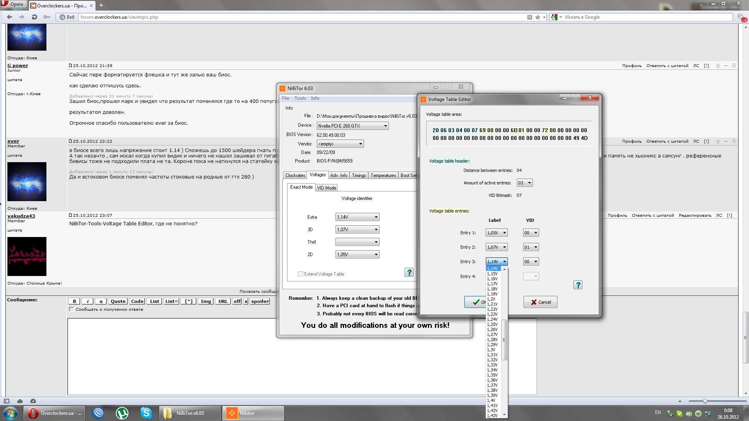Open the blue phone app on taskbar

tap(98, 413)
